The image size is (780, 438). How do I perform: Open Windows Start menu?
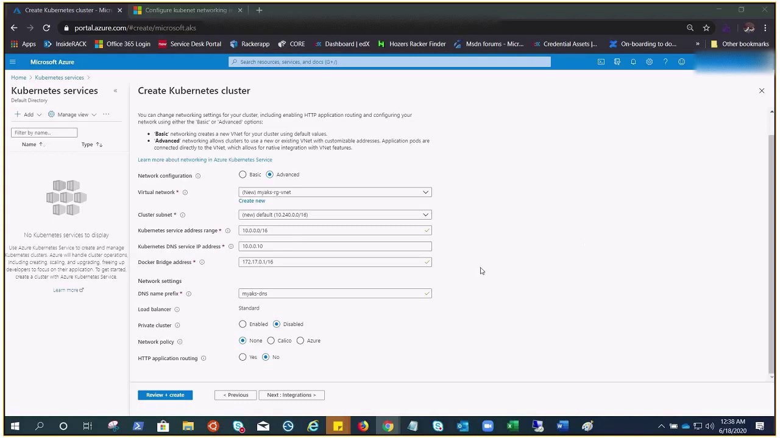pos(15,426)
